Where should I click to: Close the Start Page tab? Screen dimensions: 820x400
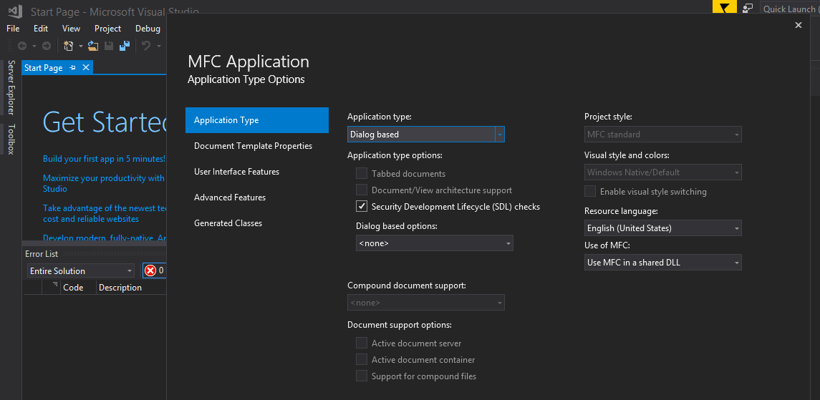coord(86,68)
